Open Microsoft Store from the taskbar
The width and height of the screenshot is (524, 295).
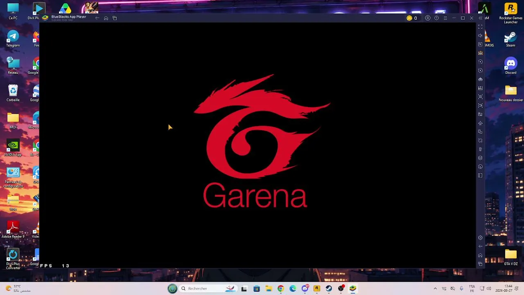pyautogui.click(x=257, y=288)
